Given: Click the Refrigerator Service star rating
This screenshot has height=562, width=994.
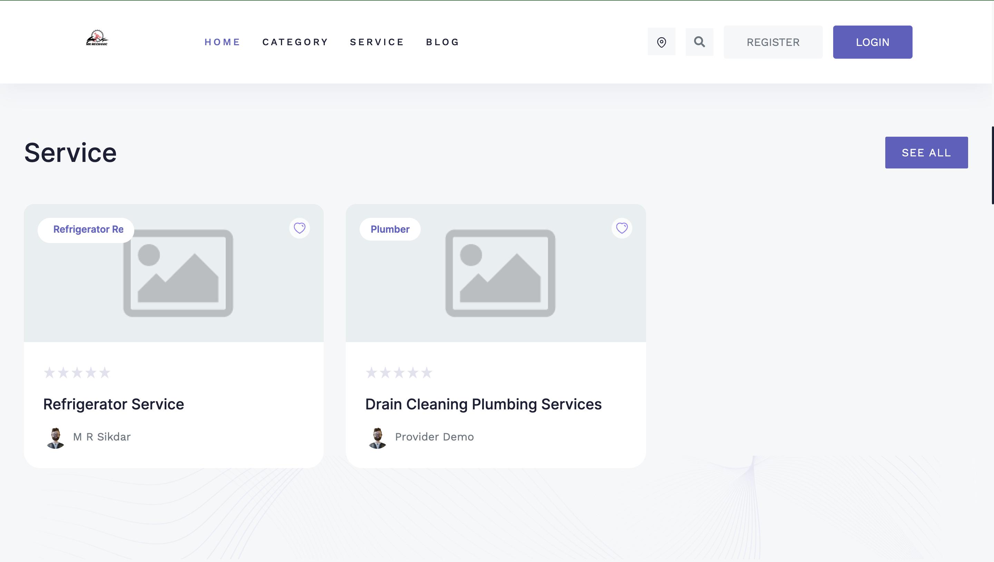Looking at the screenshot, I should point(77,372).
